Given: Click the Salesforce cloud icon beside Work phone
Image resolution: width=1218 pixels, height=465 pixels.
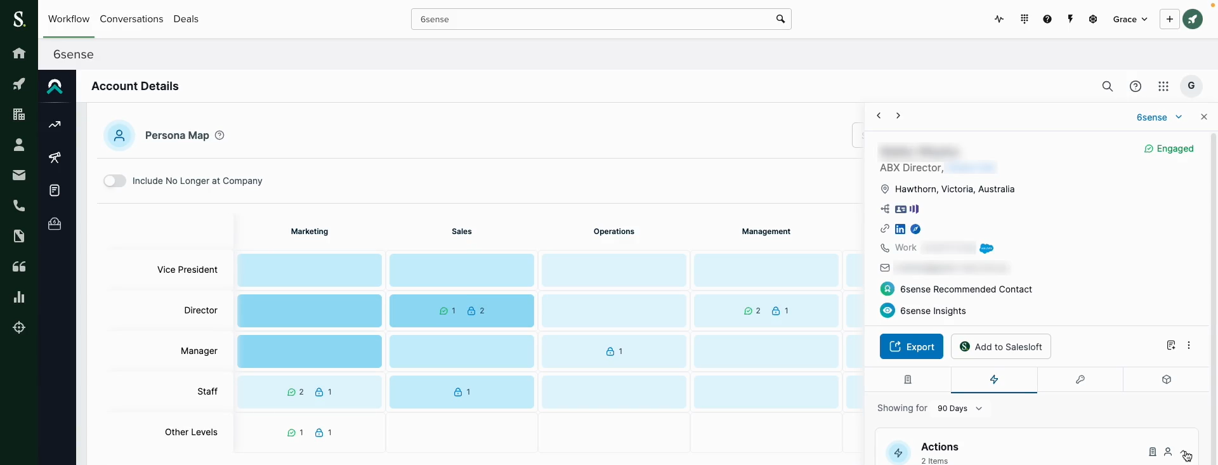Looking at the screenshot, I should click(x=986, y=248).
